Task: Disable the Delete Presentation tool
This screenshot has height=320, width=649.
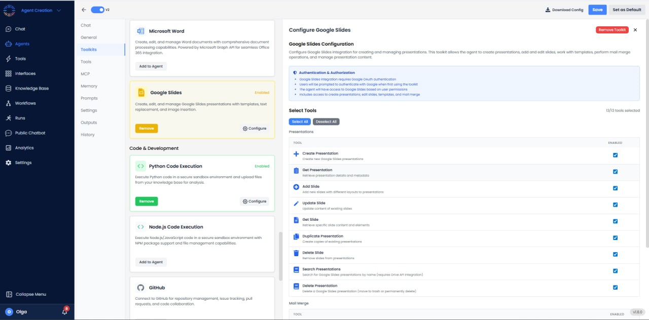Action: point(615,287)
